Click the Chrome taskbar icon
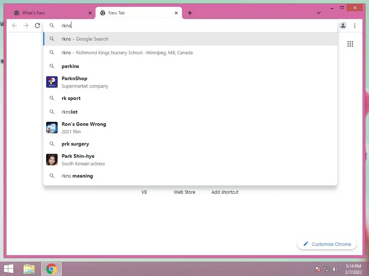 click(51, 269)
